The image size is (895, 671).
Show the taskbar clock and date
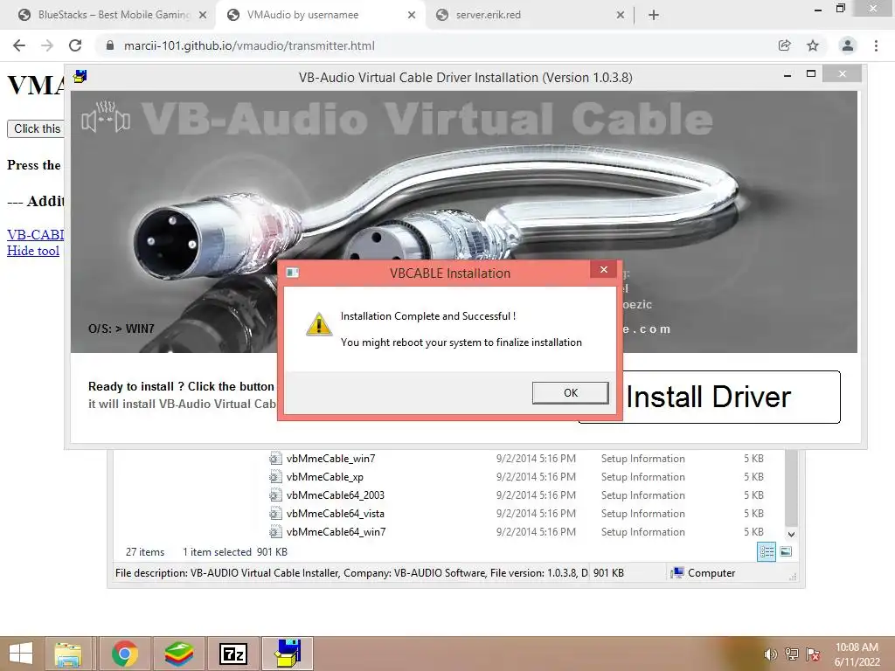pyautogui.click(x=857, y=654)
